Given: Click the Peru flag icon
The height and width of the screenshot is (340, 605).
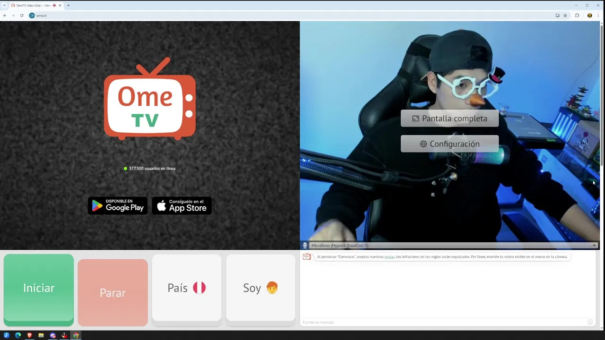Looking at the screenshot, I should click(199, 288).
